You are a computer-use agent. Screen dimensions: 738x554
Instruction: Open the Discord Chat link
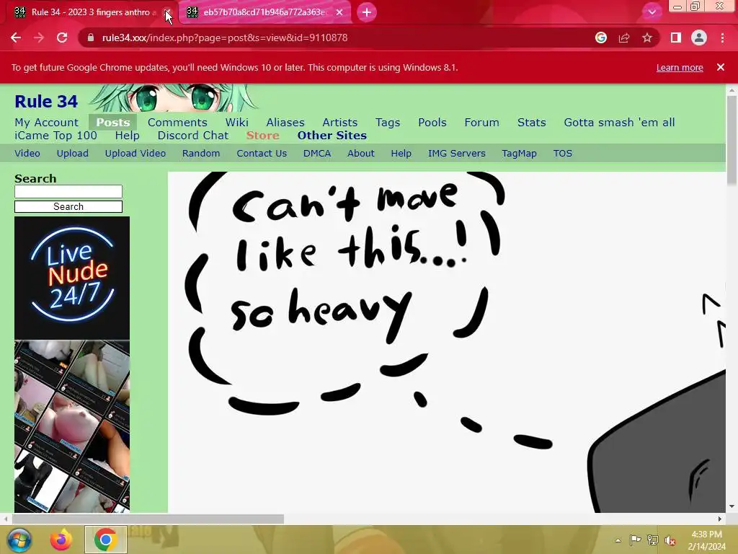pos(193,136)
